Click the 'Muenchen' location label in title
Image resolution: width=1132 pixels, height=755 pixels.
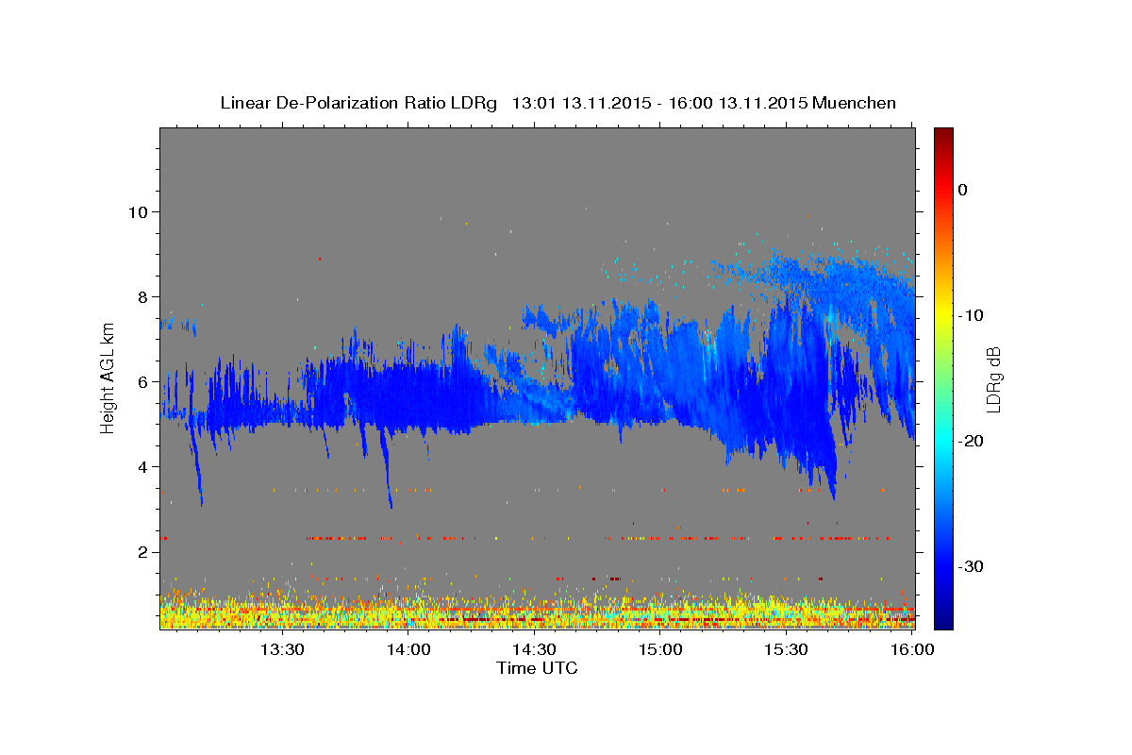856,103
